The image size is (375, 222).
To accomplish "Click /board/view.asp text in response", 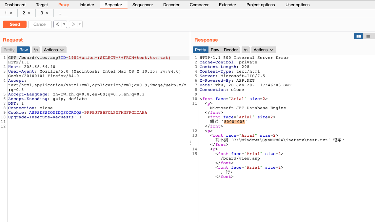I will click(x=240, y=158).
